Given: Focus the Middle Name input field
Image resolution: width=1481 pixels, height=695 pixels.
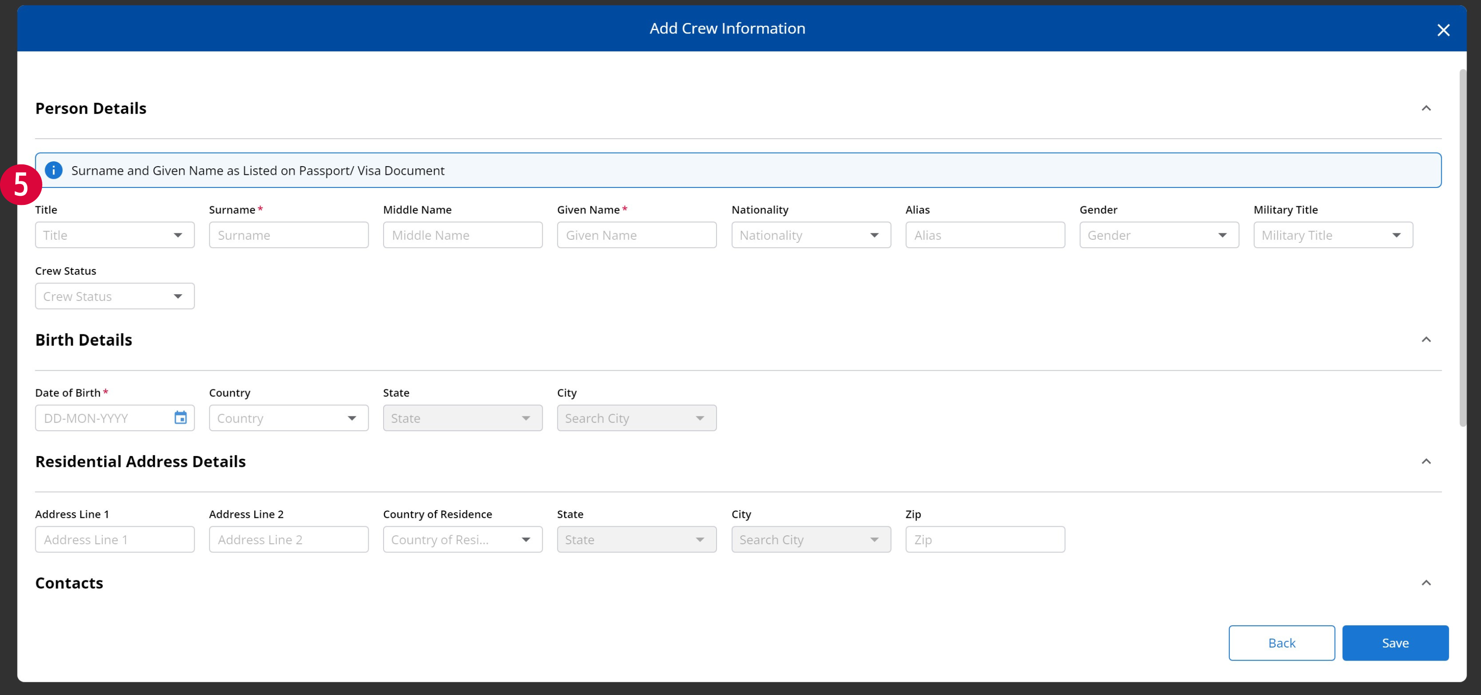Looking at the screenshot, I should coord(463,235).
